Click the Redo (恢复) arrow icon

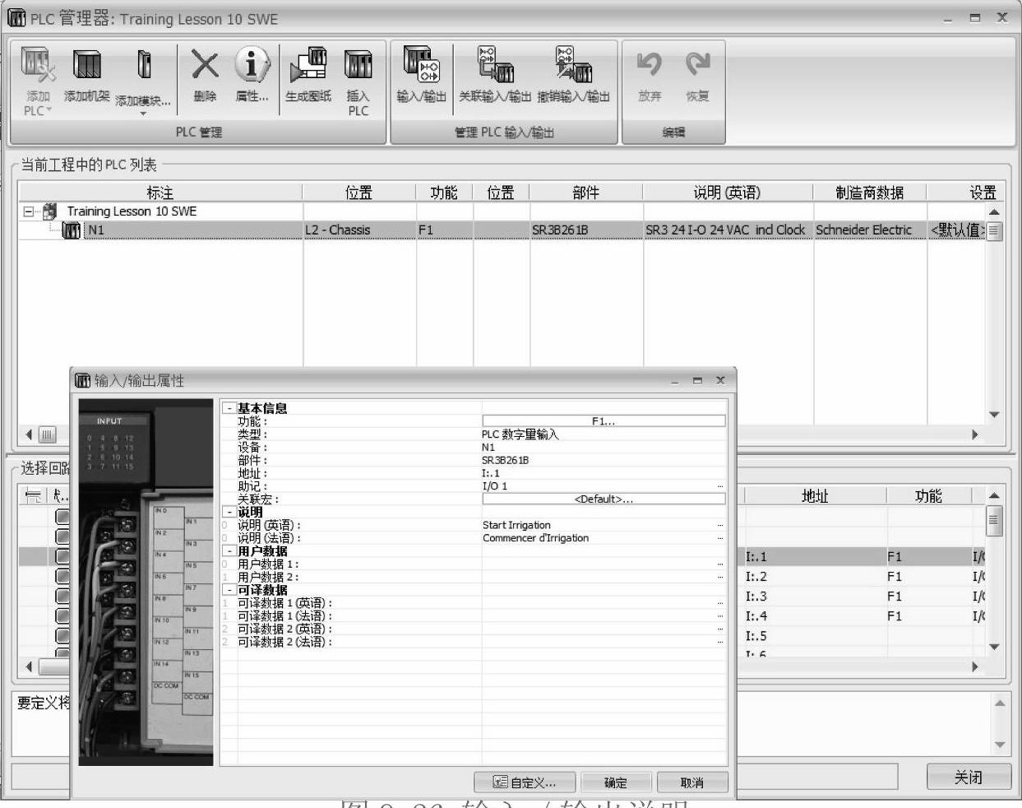click(x=697, y=63)
